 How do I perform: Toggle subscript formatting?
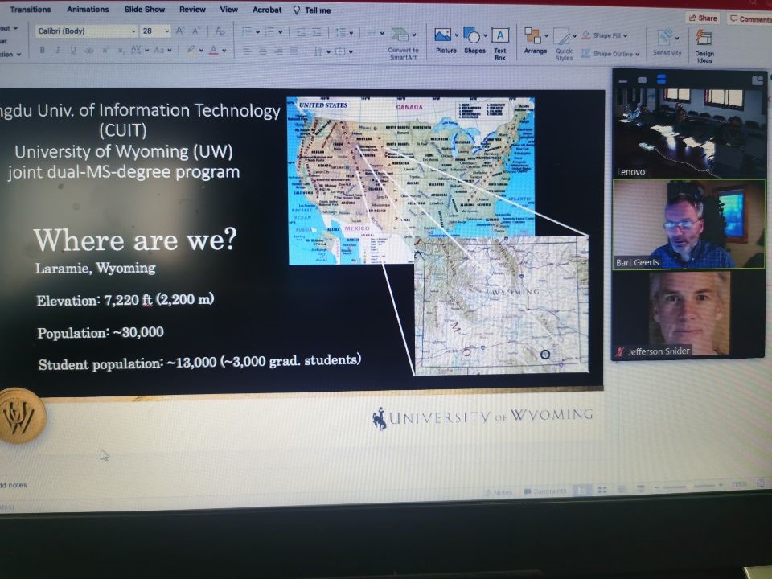(120, 50)
